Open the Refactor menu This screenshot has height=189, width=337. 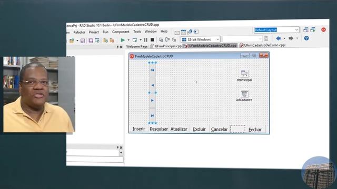[80, 33]
